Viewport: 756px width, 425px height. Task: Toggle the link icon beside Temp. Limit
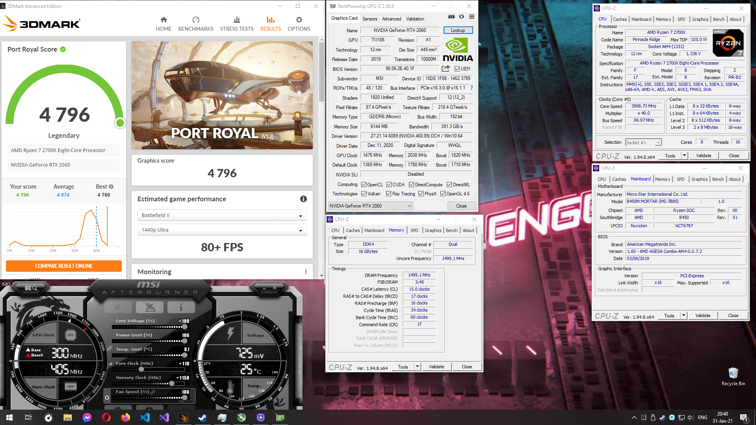click(110, 349)
